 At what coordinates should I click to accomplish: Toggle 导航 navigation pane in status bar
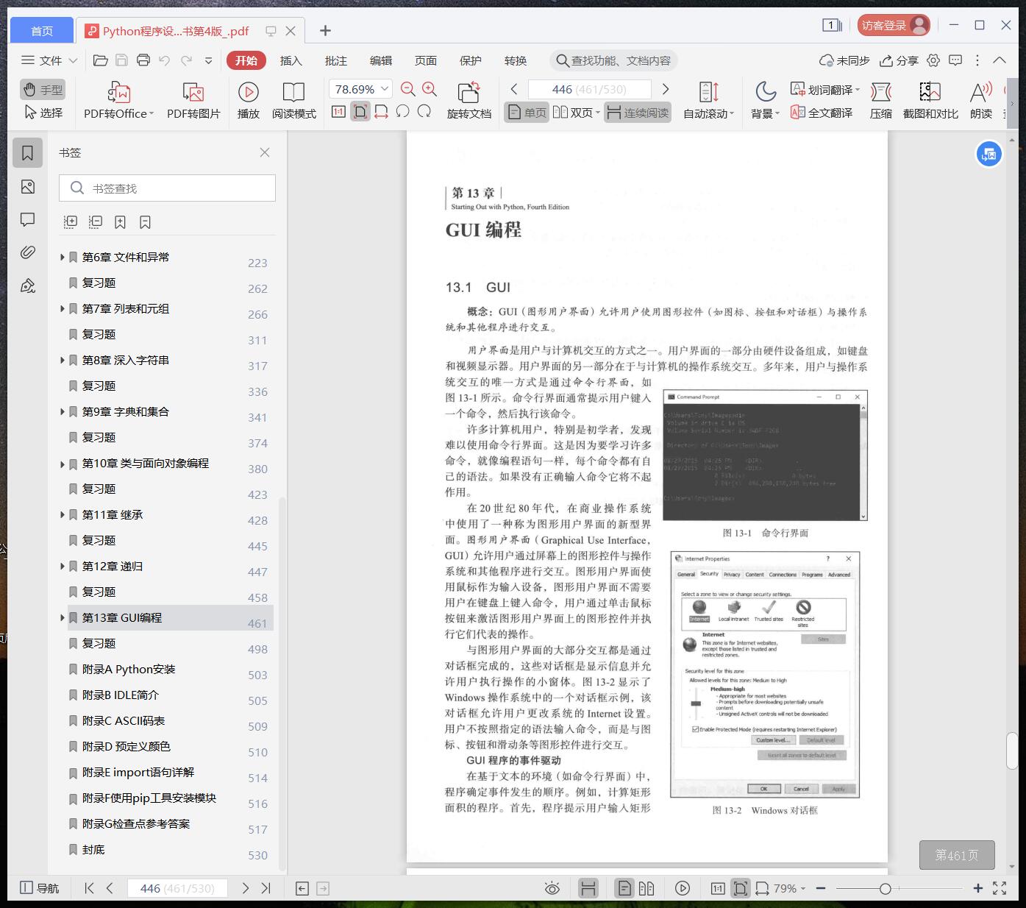point(40,888)
